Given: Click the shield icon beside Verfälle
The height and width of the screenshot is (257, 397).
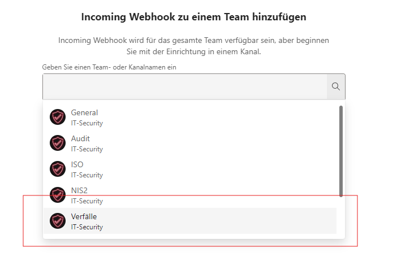Looking at the screenshot, I should click(x=58, y=221).
